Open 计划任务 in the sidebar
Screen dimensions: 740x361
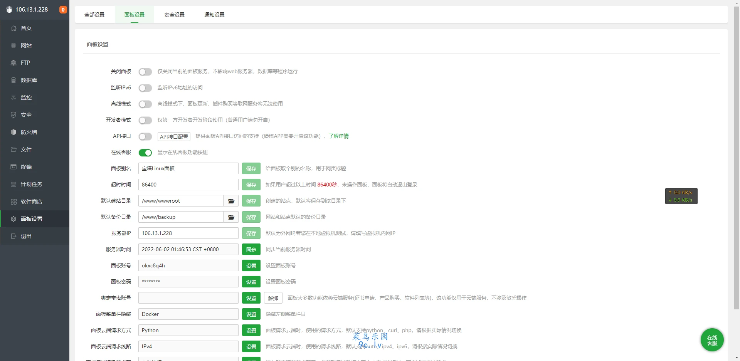(x=35, y=184)
